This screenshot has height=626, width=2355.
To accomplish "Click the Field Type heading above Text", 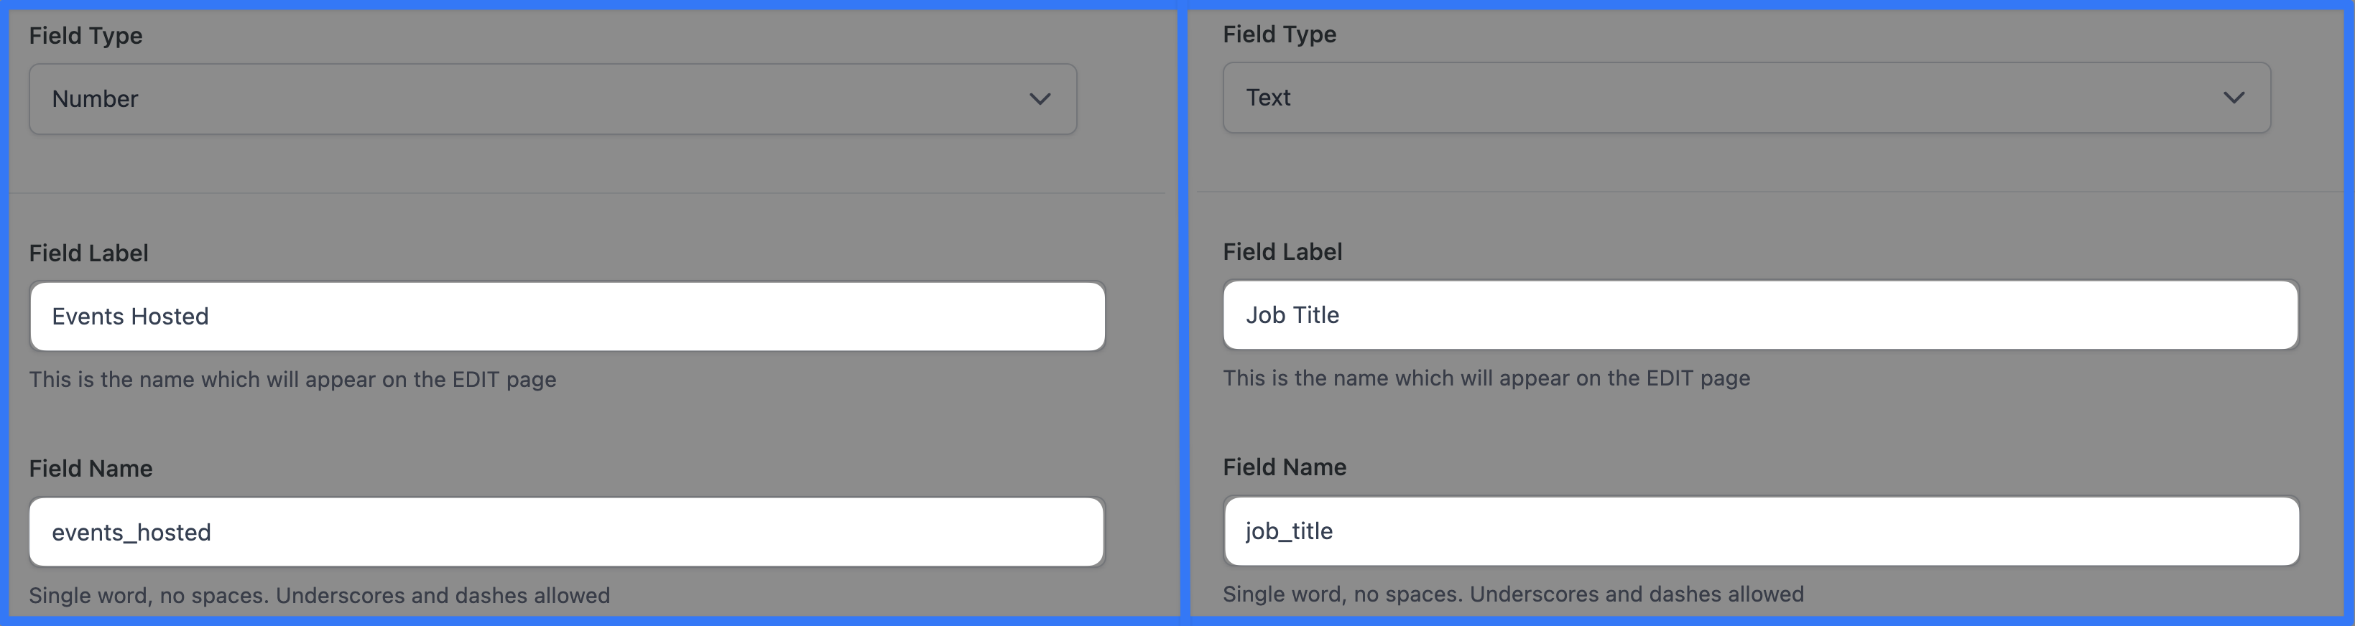I will pyautogui.click(x=1279, y=34).
